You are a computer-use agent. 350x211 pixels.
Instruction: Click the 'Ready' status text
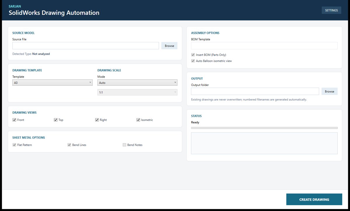click(195, 122)
